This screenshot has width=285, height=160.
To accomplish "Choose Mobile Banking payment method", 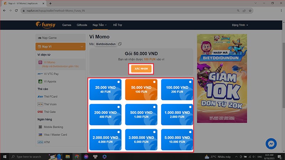I will [x=61, y=127].
